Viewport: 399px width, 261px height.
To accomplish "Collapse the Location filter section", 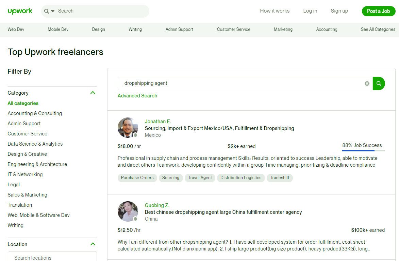I will [x=93, y=244].
